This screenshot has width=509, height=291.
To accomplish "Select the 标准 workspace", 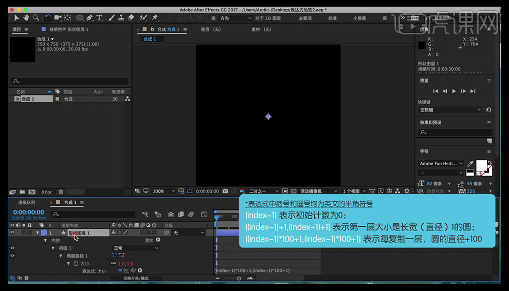I will (x=332, y=18).
